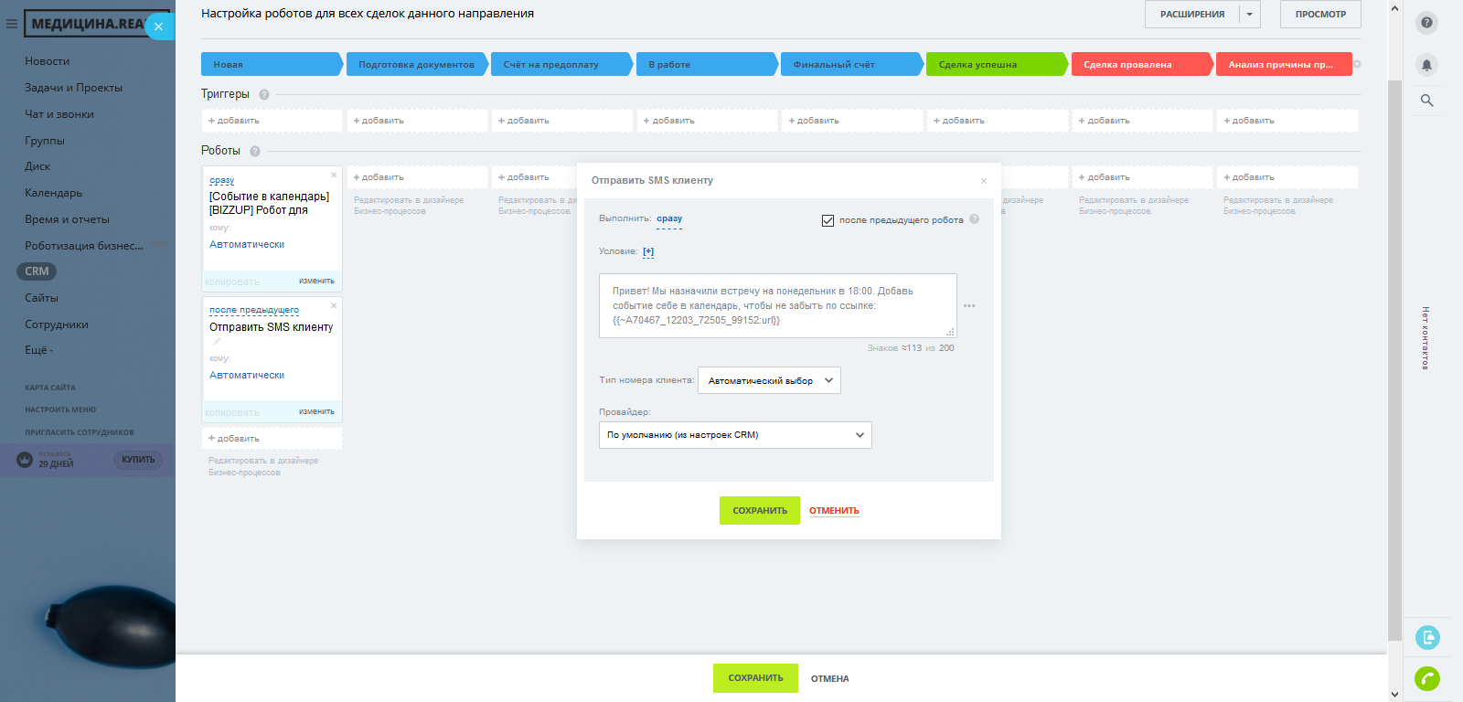Add a trigger under the Сделка успешна stage
The image size is (1463, 702).
(998, 121)
